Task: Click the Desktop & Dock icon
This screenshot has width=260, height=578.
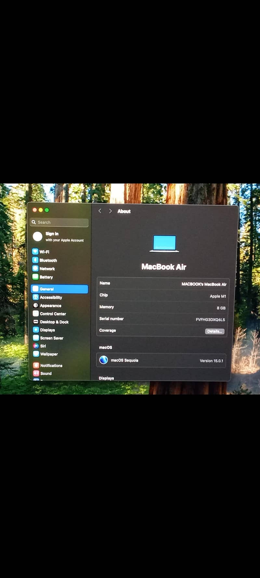Action: [36, 322]
